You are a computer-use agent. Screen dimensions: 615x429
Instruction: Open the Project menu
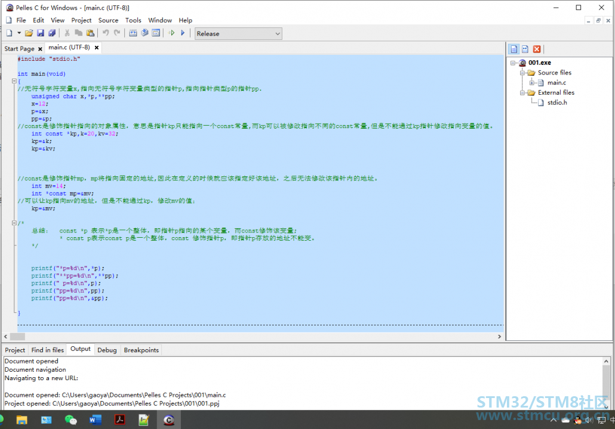pos(81,20)
